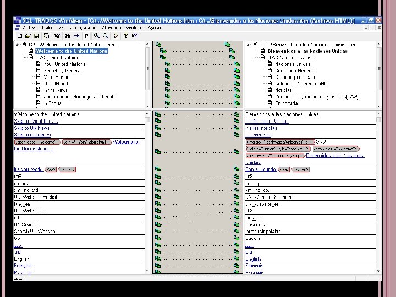Open the Editar menu
Image resolution: width=396 pixels, height=297 pixels.
coord(47,28)
